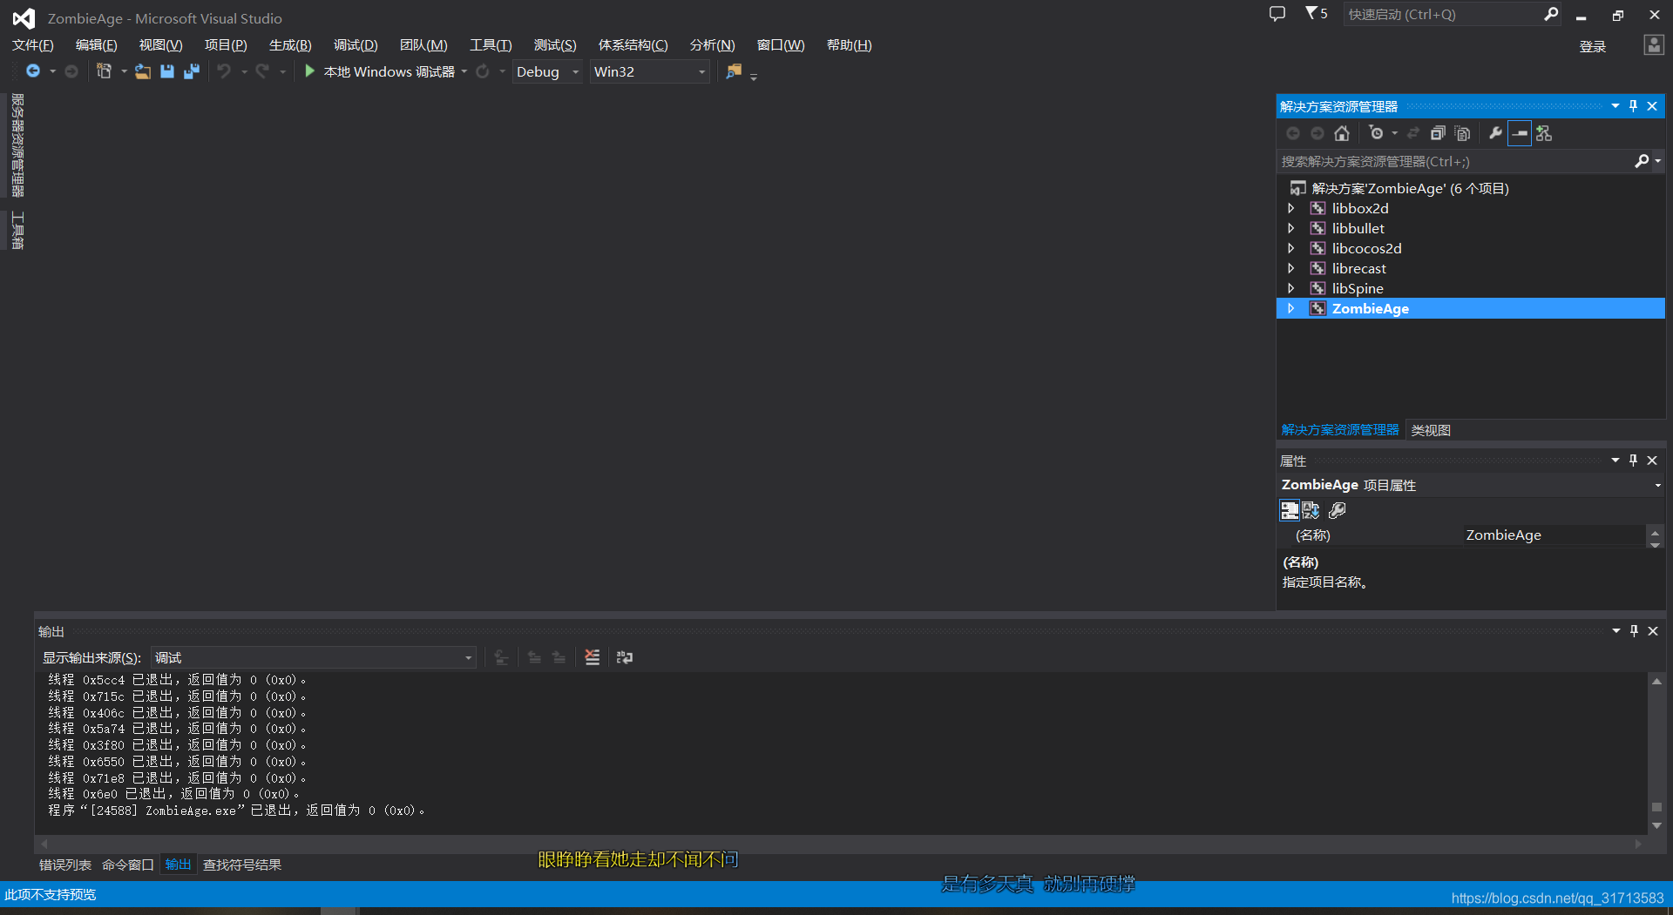The image size is (1673, 915).
Task: Open the Debug configuration dropdown
Action: [575, 71]
